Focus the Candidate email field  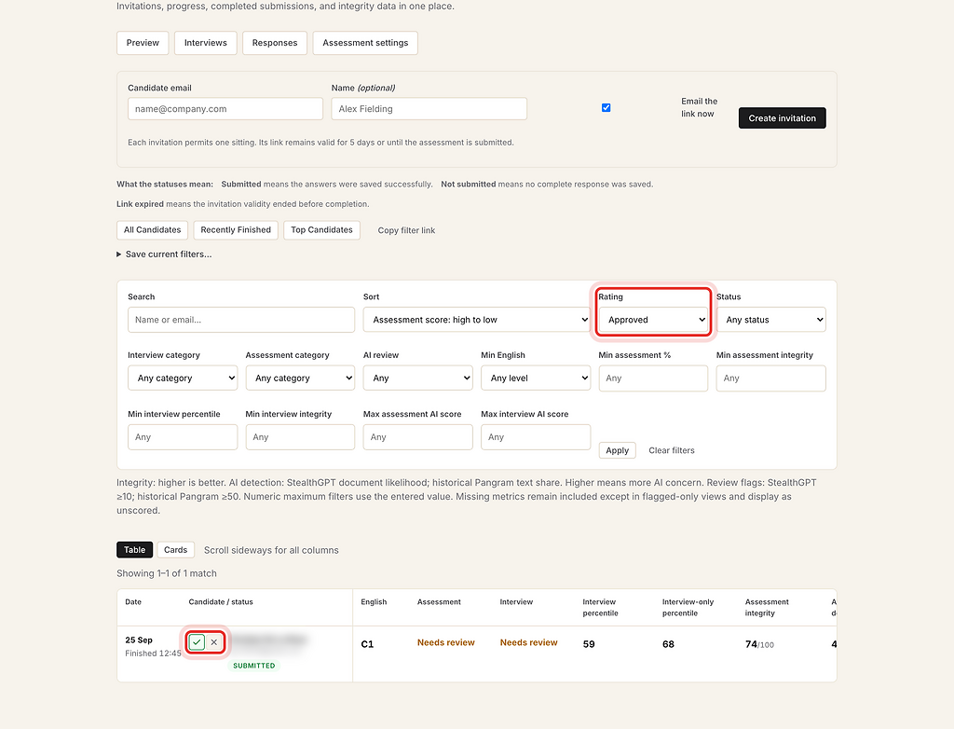[225, 109]
